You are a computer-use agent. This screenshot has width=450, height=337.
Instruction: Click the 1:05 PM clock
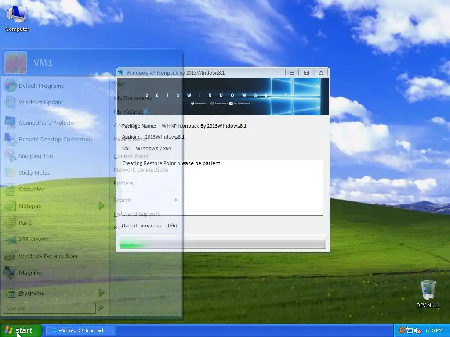click(434, 330)
